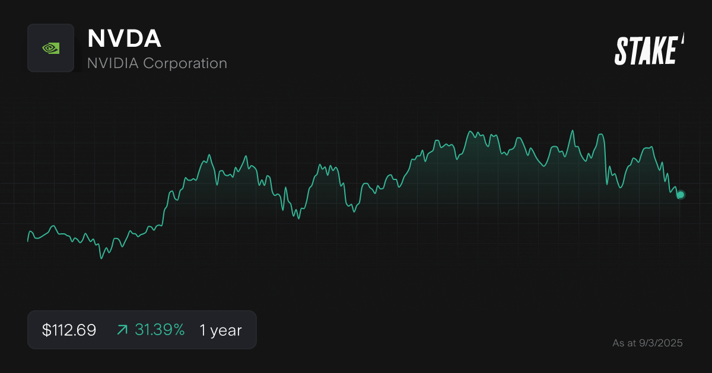This screenshot has height=373, width=712.
Task: Open the time period selector showing 1 year
Action: tap(220, 330)
